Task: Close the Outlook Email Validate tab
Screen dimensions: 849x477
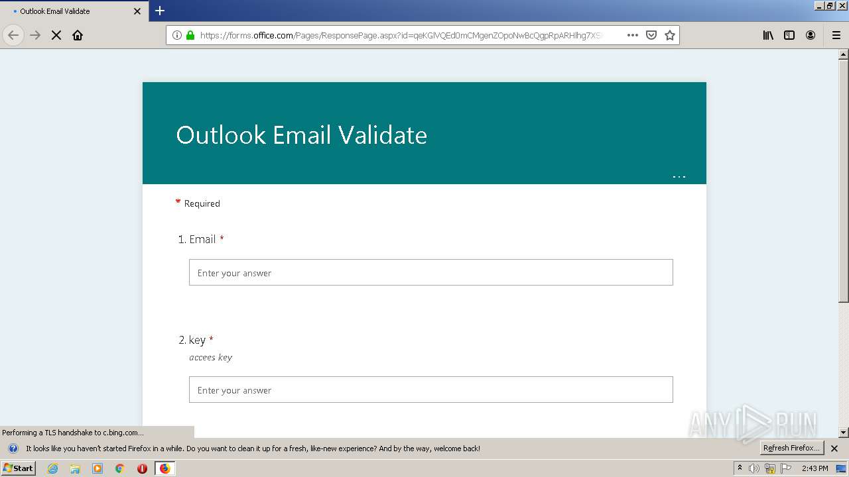Action: pos(137,11)
